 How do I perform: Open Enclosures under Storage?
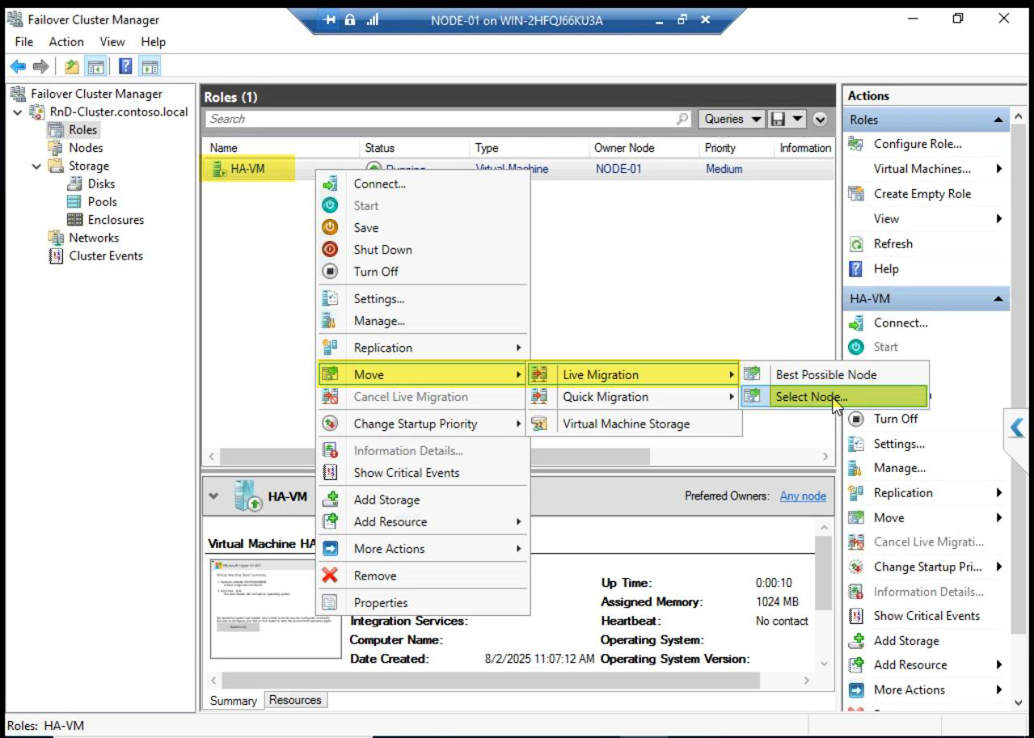(116, 219)
